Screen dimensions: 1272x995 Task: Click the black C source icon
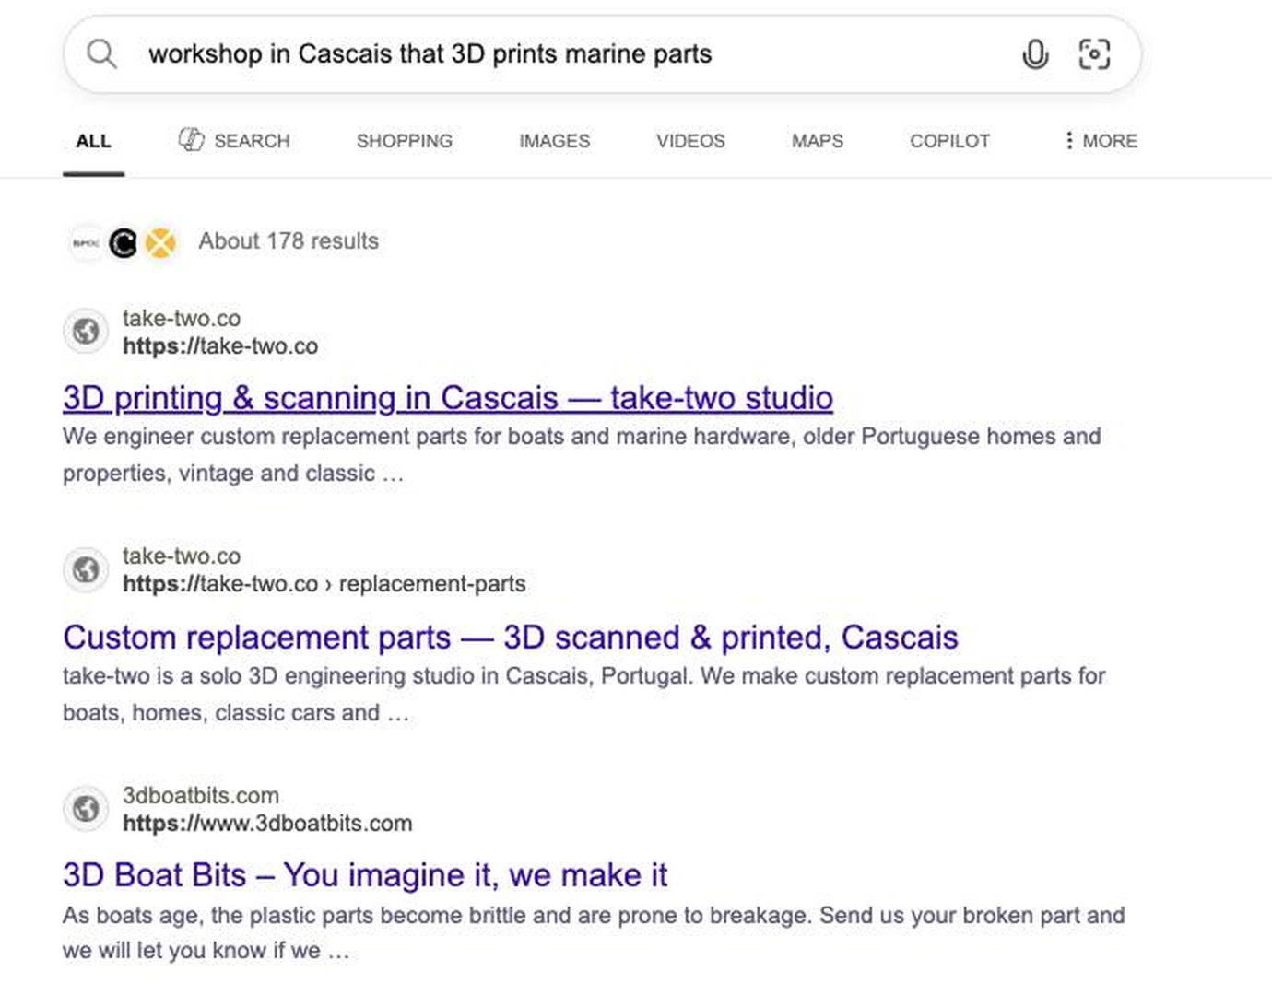coord(123,243)
